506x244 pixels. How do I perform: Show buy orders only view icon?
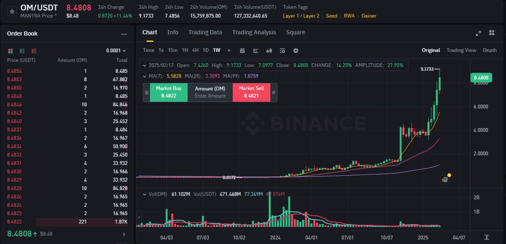coord(22,51)
